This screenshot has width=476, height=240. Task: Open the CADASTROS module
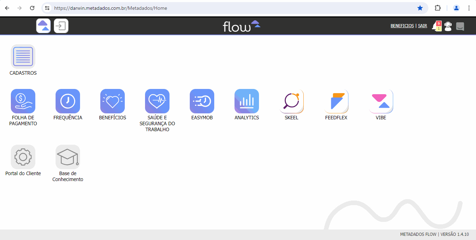[23, 57]
